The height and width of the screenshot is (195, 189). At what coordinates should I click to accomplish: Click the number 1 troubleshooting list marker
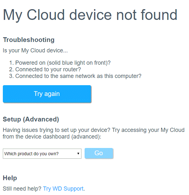coord(11,63)
